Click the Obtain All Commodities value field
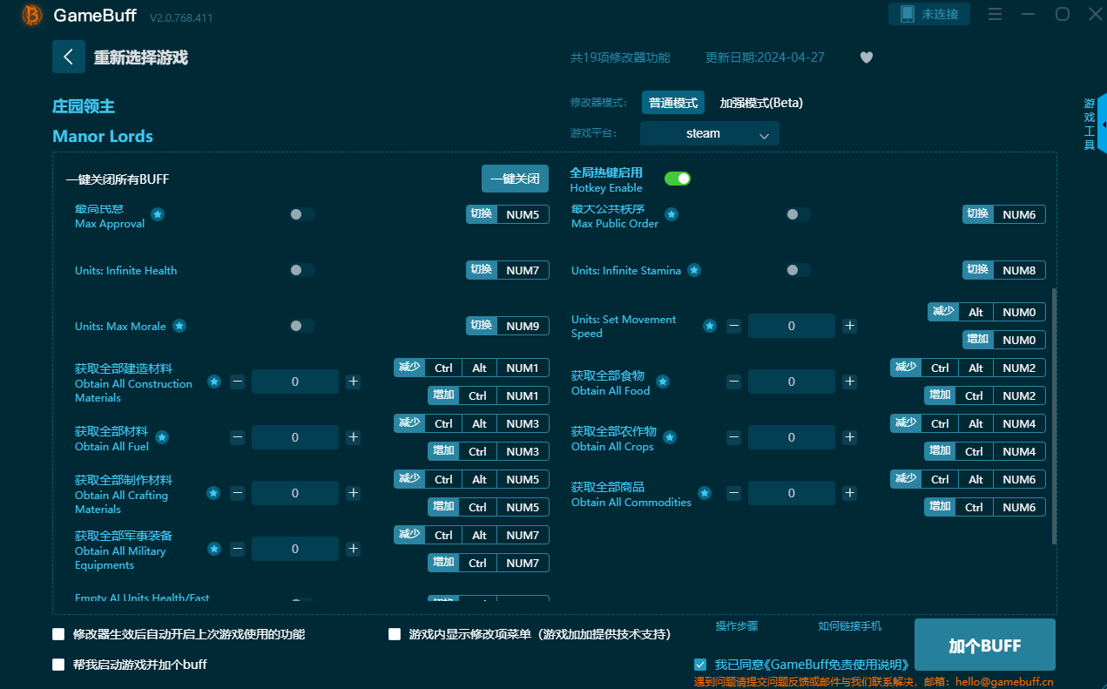 pyautogui.click(x=792, y=493)
